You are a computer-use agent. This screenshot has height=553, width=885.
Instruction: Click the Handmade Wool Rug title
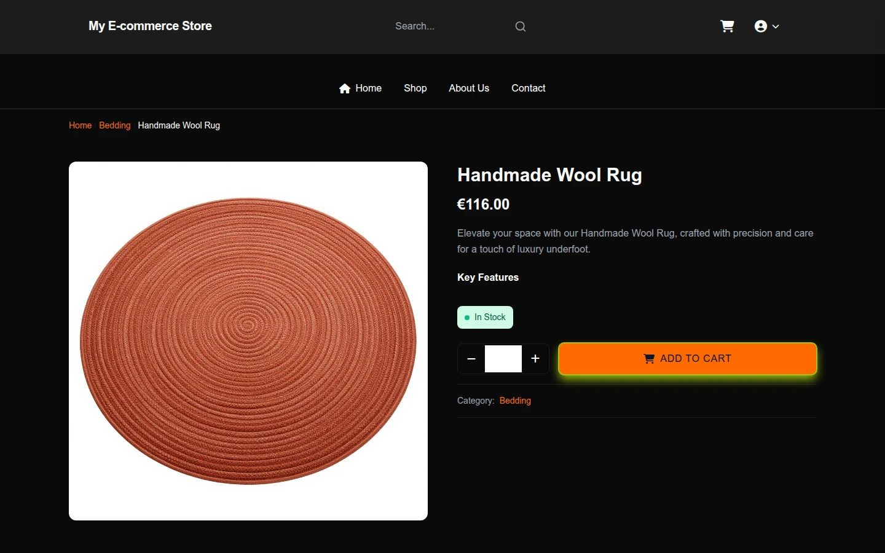click(549, 175)
